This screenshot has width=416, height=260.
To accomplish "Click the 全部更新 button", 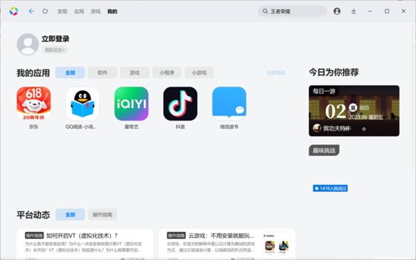I will coord(276,72).
